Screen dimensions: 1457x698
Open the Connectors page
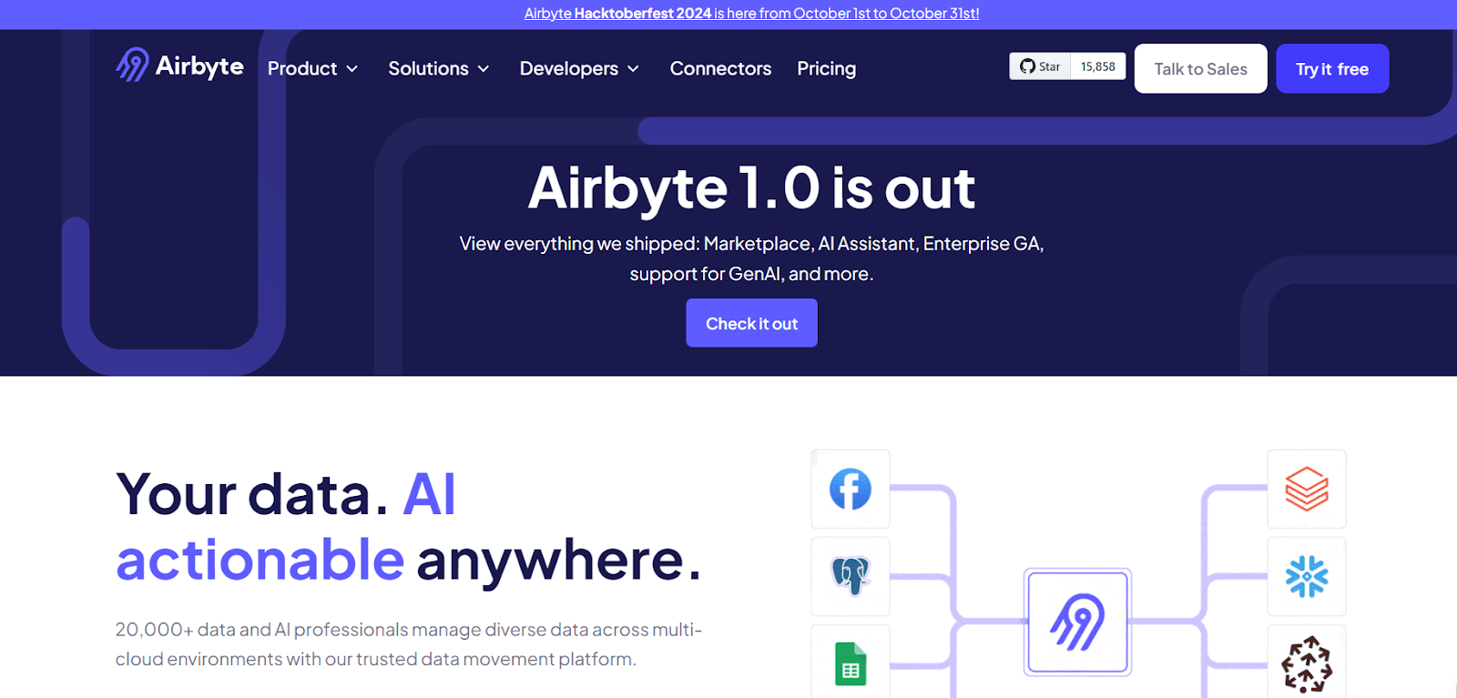tap(720, 68)
